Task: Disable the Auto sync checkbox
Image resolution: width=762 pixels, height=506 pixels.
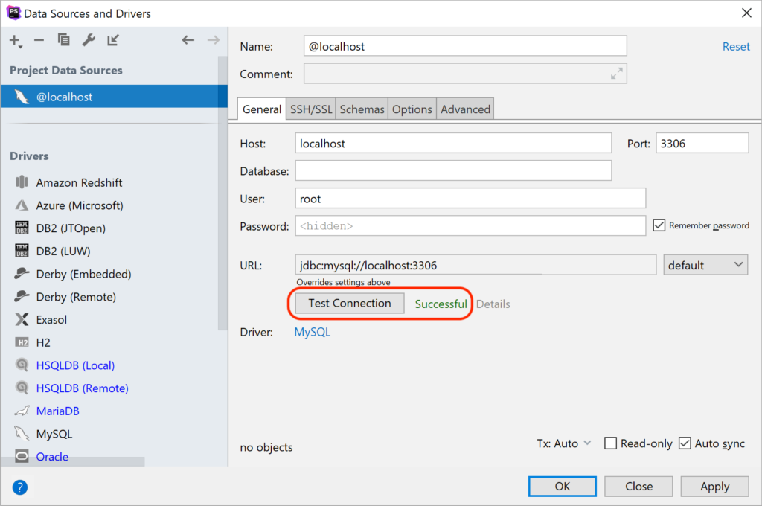Action: click(x=685, y=443)
